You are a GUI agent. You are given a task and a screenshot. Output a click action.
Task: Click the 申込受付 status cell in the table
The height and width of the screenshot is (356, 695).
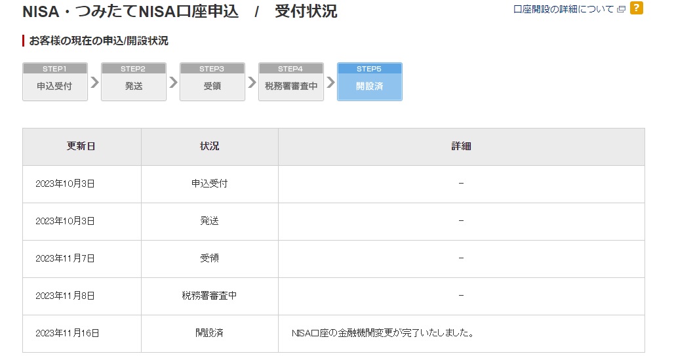click(210, 184)
